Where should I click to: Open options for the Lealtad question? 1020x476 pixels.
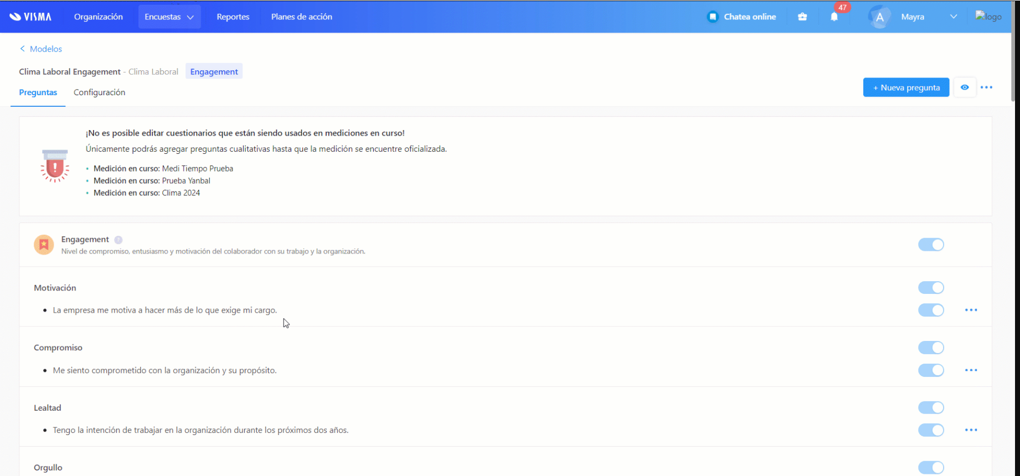coord(971,430)
